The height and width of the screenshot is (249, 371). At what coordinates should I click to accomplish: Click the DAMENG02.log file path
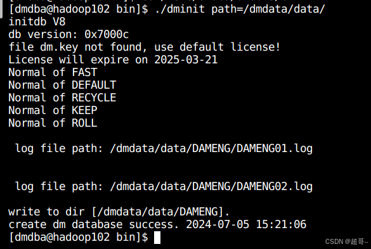tap(211, 186)
